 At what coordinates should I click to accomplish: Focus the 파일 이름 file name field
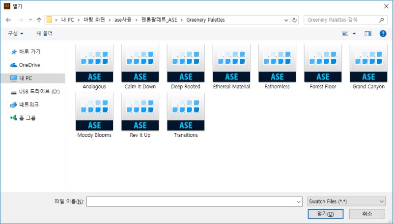pos(194,201)
